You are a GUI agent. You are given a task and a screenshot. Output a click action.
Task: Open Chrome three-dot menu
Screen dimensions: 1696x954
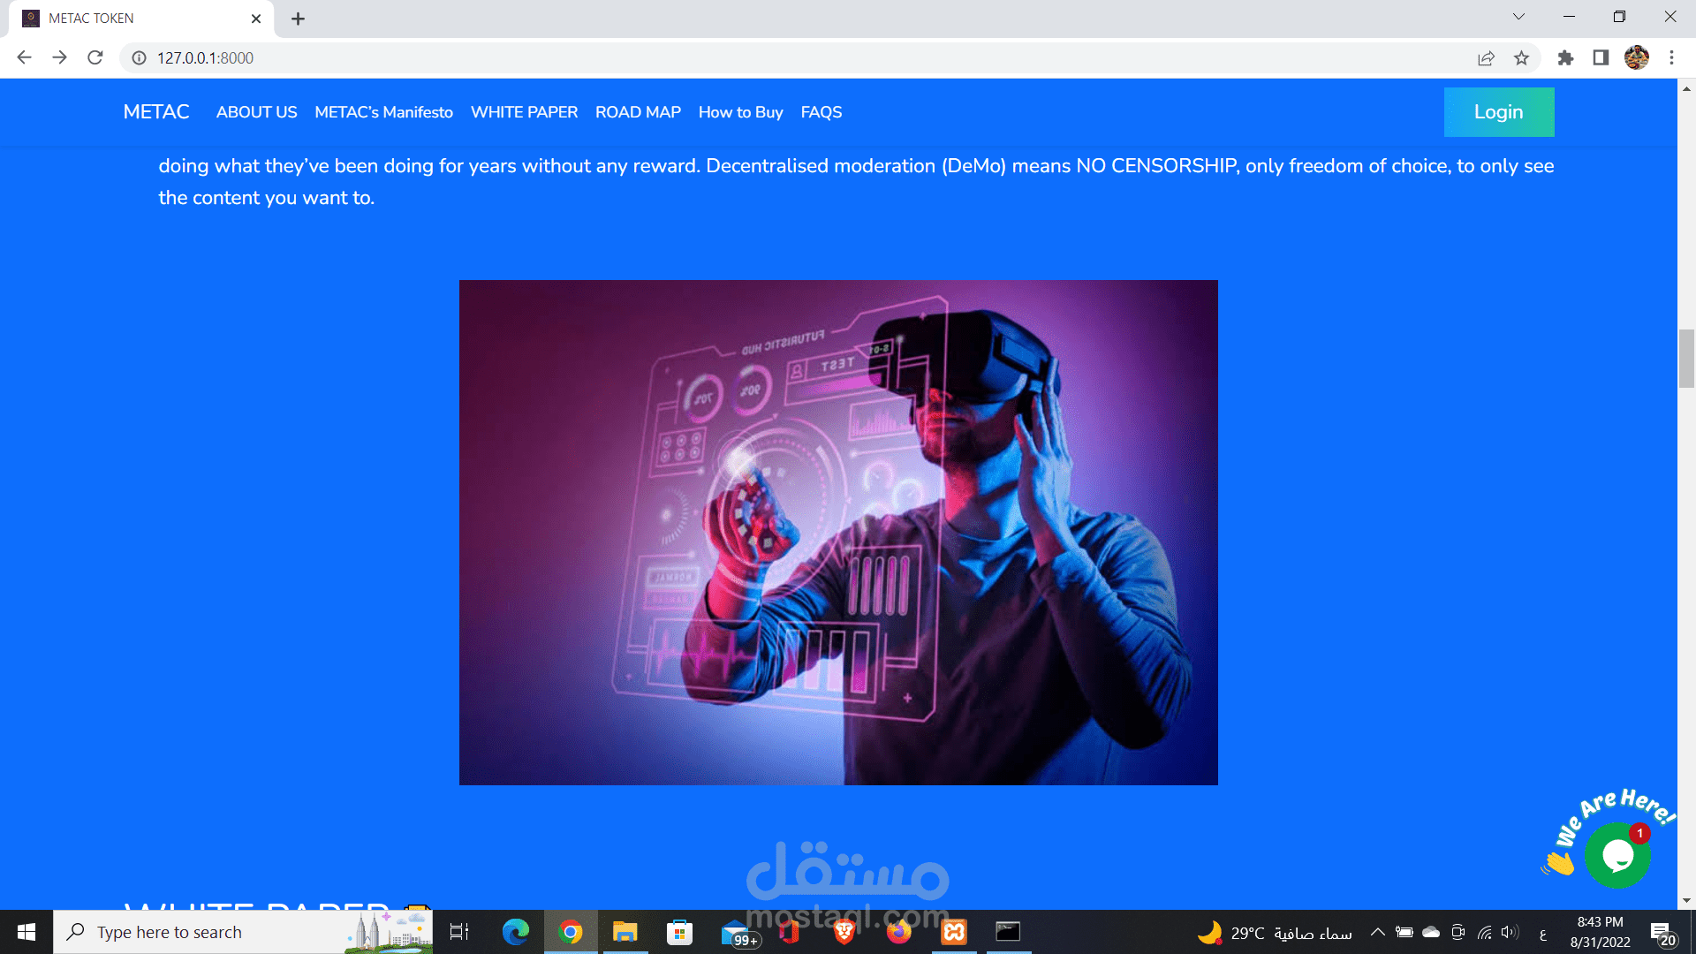pos(1671,58)
